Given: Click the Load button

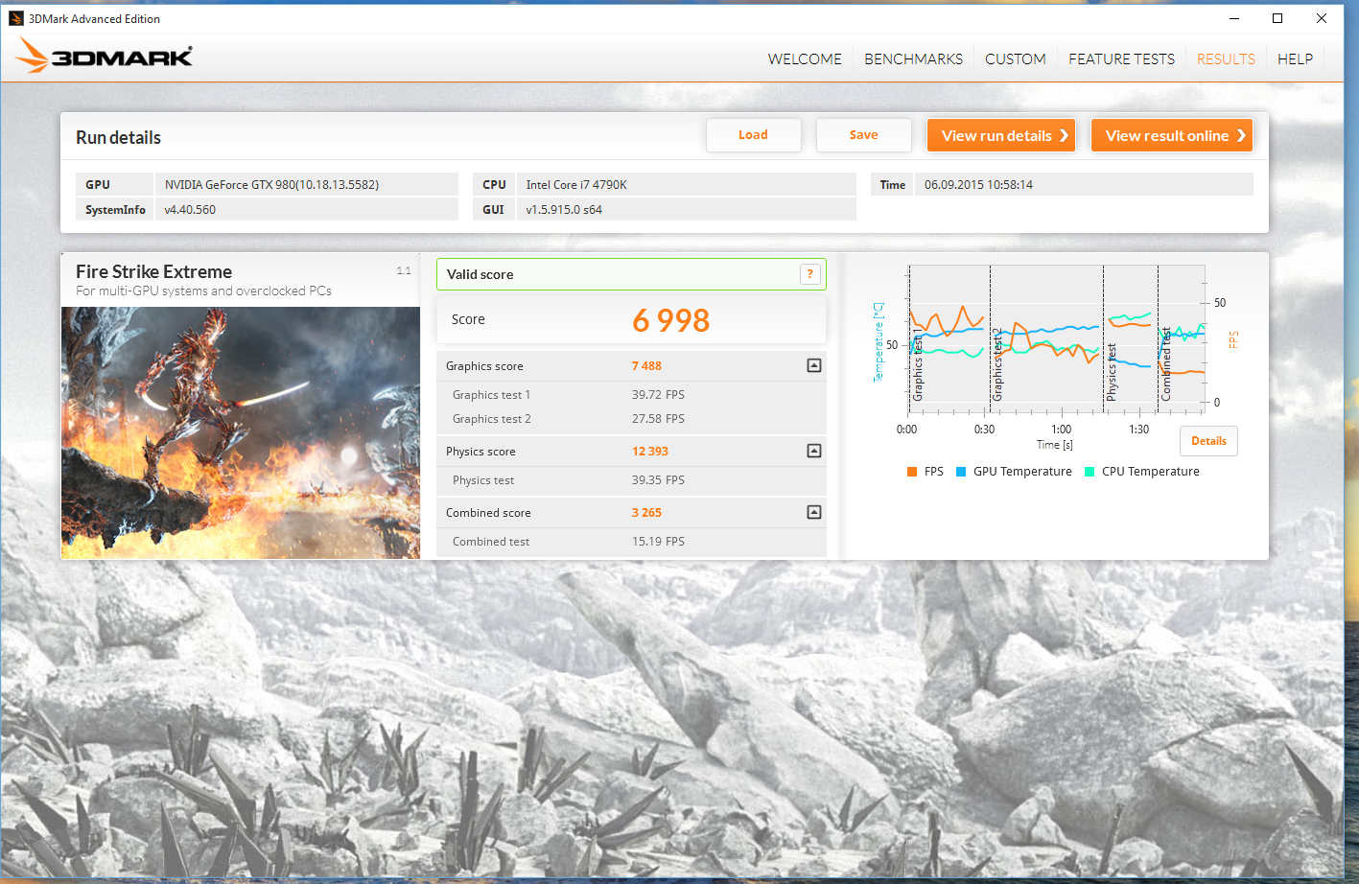Looking at the screenshot, I should [x=754, y=135].
